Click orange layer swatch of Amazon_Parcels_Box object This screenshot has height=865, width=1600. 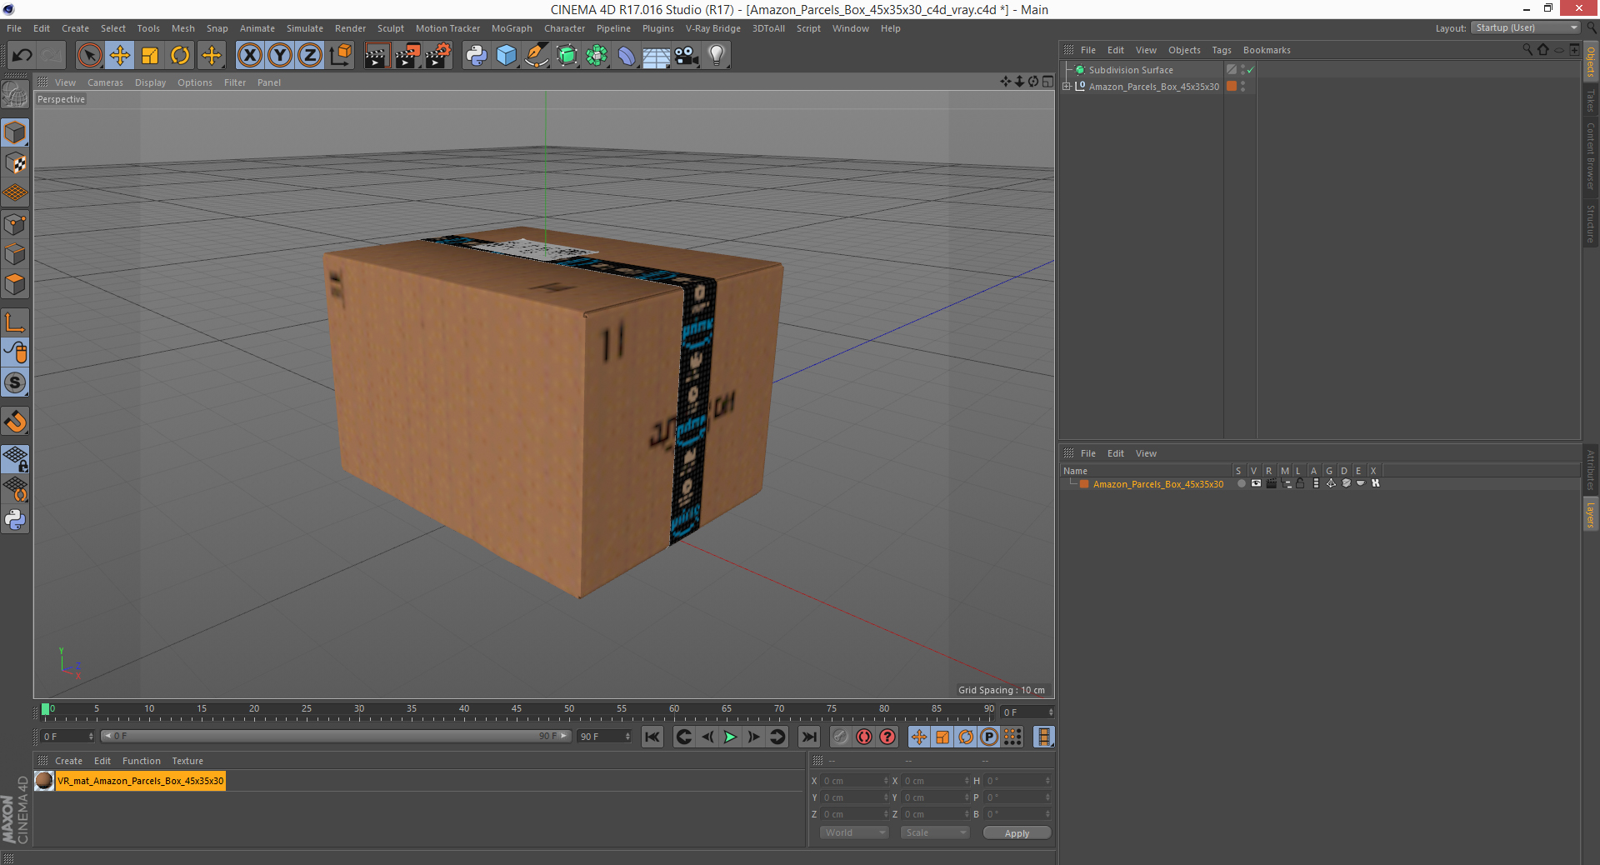point(1232,86)
